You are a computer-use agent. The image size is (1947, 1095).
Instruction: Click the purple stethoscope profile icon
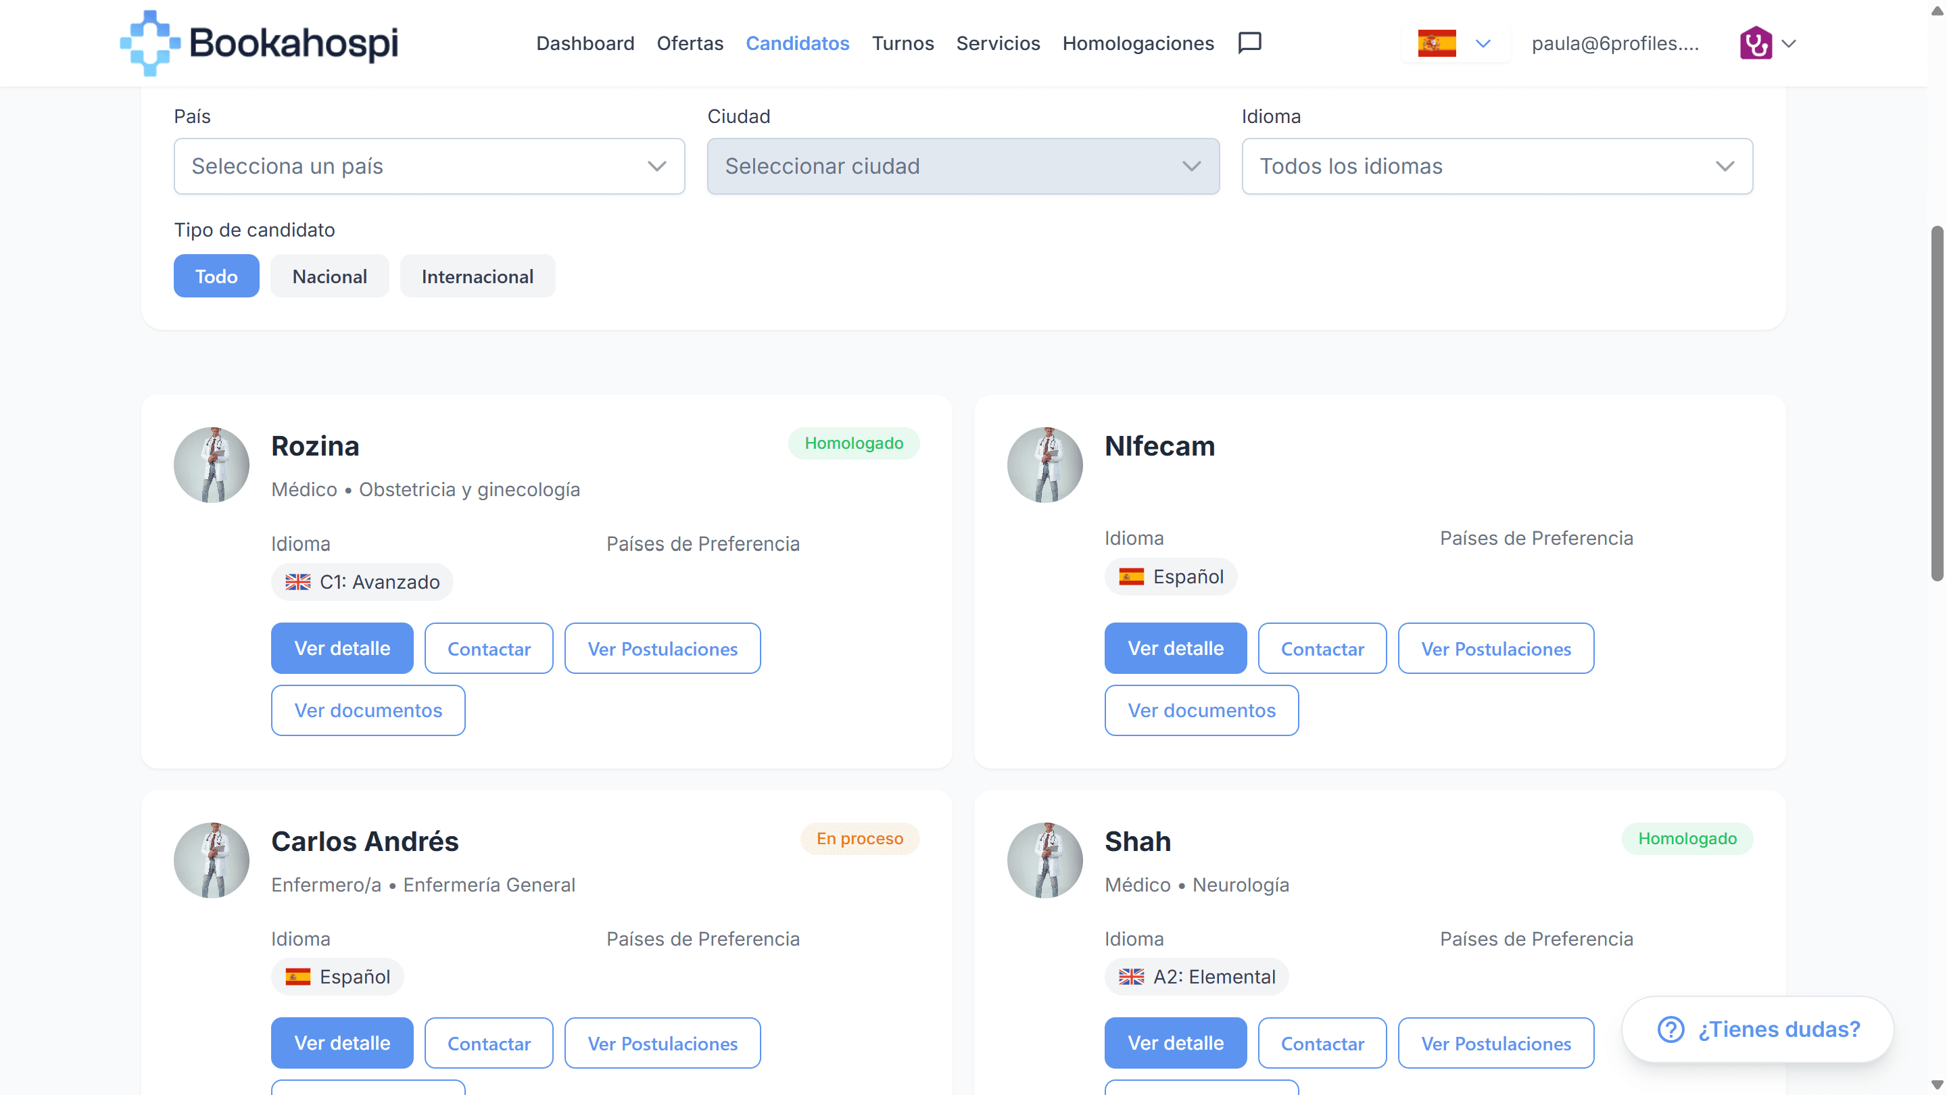[1756, 43]
